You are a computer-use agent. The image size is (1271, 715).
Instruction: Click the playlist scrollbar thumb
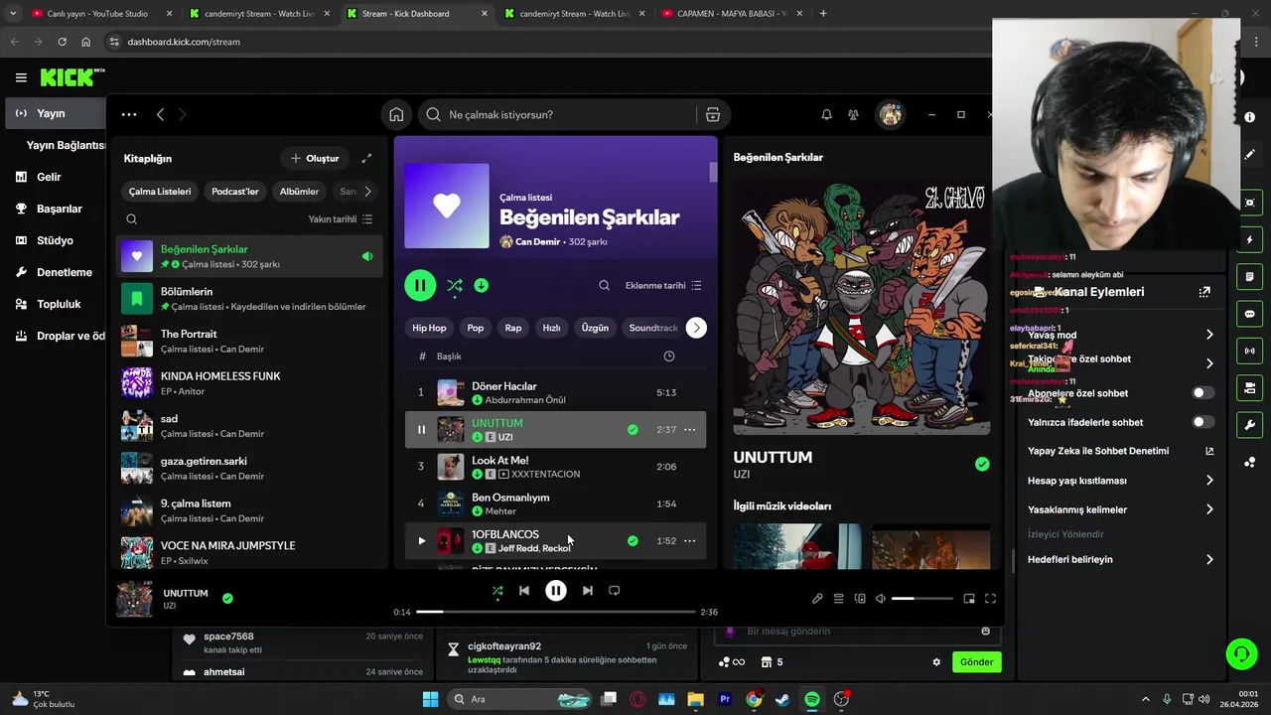coord(713,173)
